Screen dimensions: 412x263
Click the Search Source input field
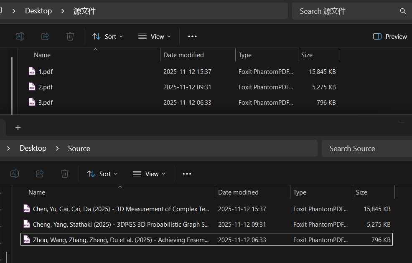click(x=367, y=149)
